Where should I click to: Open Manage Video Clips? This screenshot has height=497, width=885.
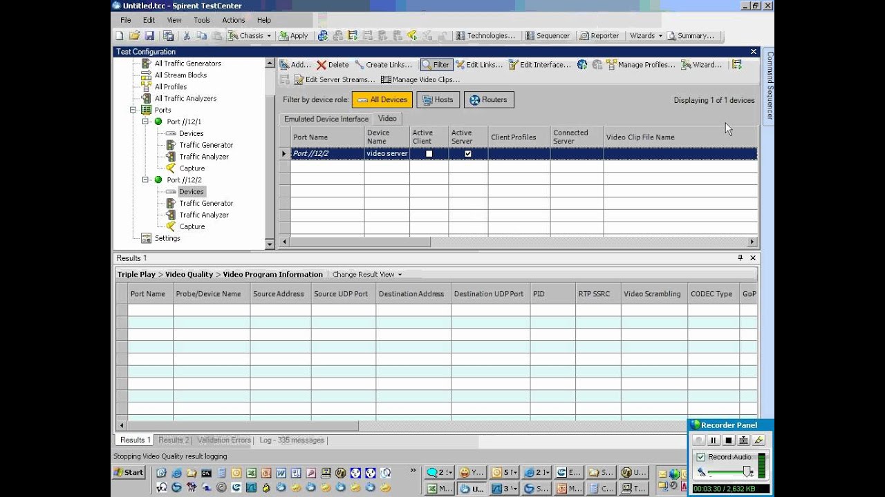click(420, 80)
